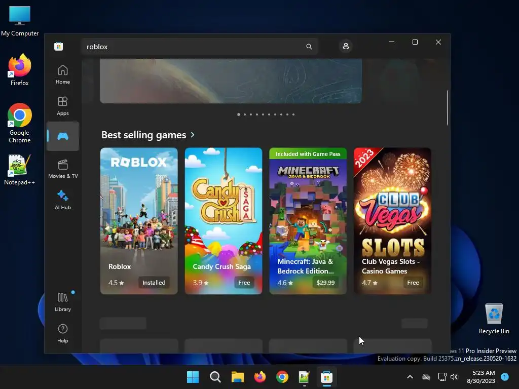519x389 pixels.
Task: Open Movies & TV section
Action: click(62, 169)
